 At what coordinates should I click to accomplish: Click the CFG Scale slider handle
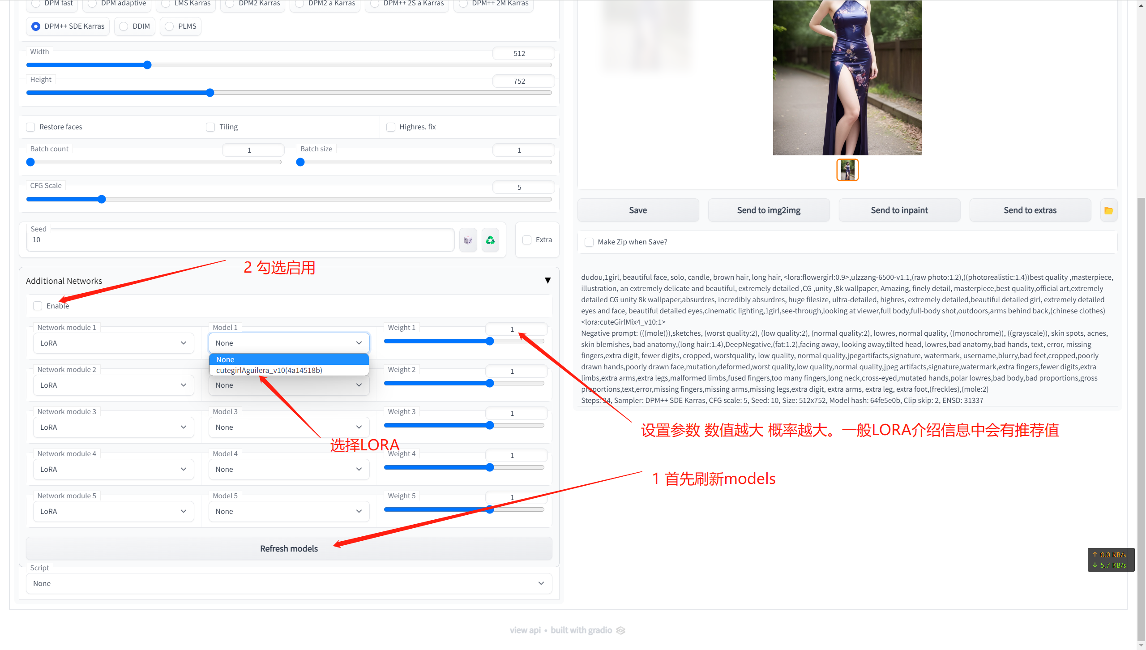click(102, 200)
